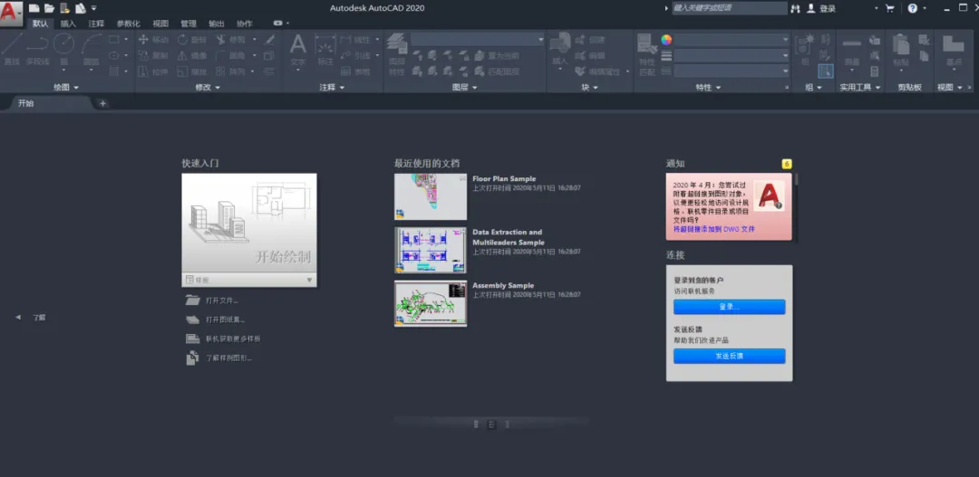Click the 打开图纸集 (Open sheet set) link
This screenshot has height=477, width=979.
click(226, 320)
